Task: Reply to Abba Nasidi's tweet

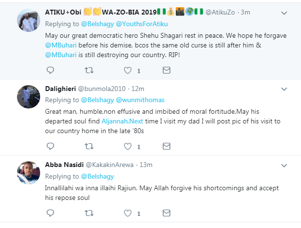Action: [x=50, y=212]
